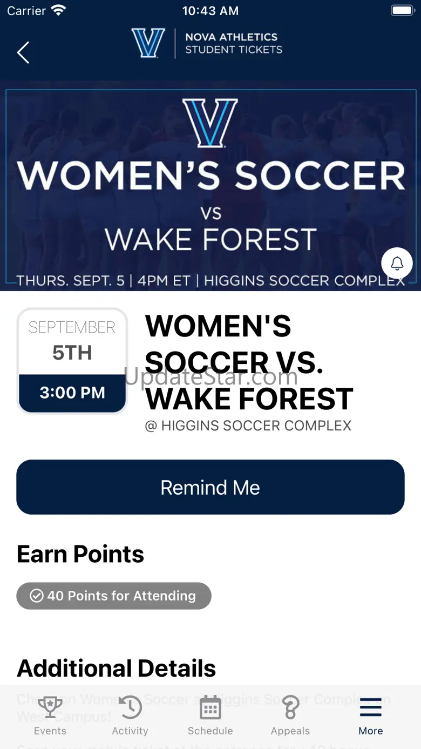This screenshot has width=421, height=749.
Task: Tap the Higgins Soccer Complex location text
Action: click(x=248, y=426)
